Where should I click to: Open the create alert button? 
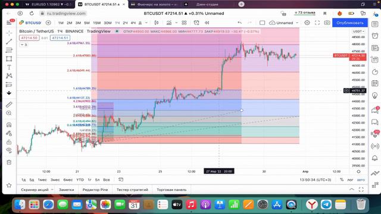point(196,23)
